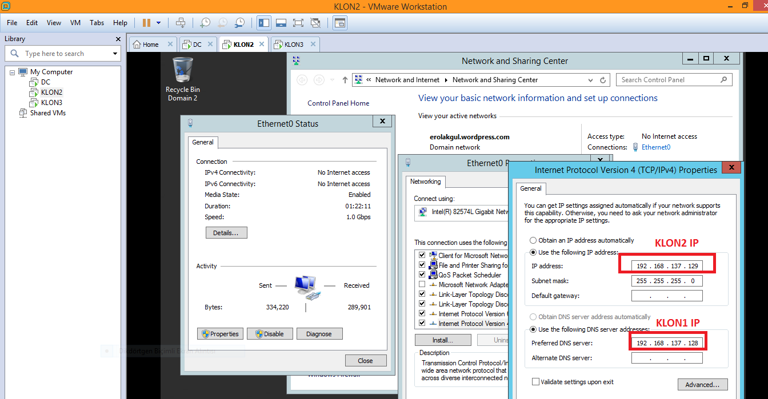The height and width of the screenshot is (399, 768).
Task: Enter full screen mode
Action: pos(298,23)
